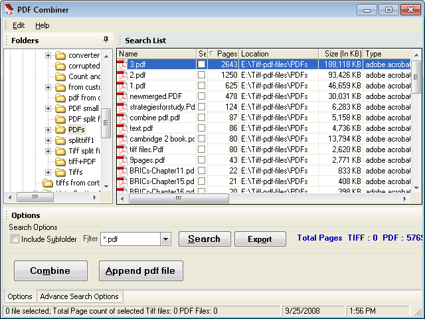This screenshot has height=319, width=425.
Task: Mark the 9pages.pdf checkbox
Action: click(x=201, y=160)
